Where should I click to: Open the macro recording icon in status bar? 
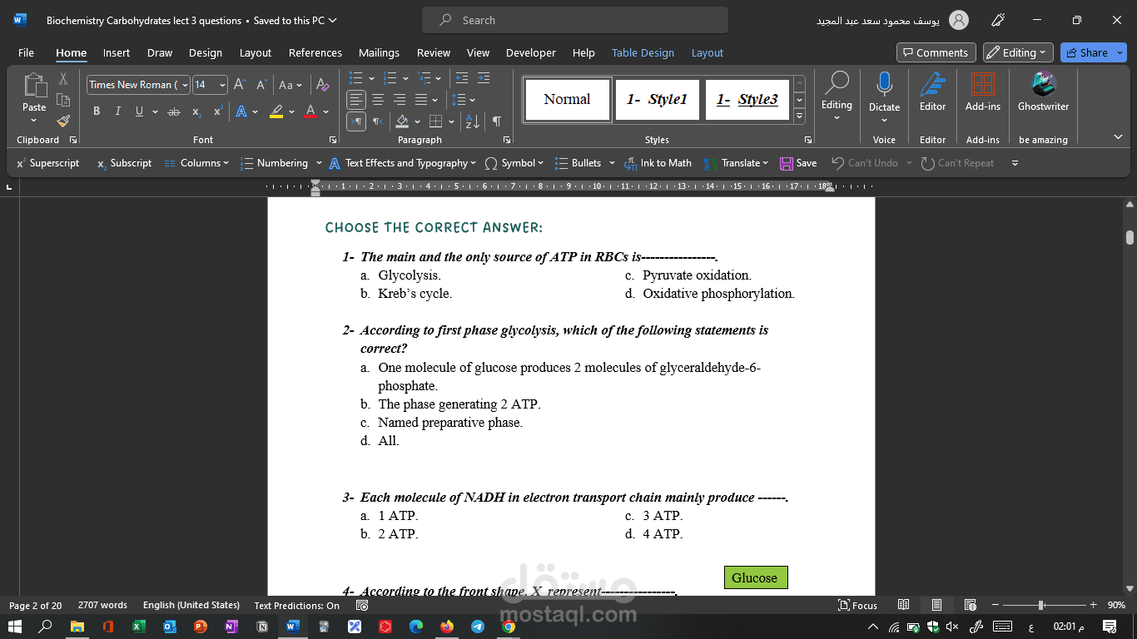click(362, 605)
